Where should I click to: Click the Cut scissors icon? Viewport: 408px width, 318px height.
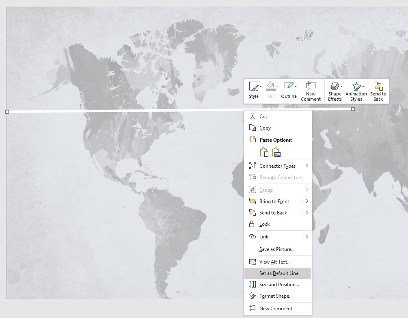click(253, 117)
